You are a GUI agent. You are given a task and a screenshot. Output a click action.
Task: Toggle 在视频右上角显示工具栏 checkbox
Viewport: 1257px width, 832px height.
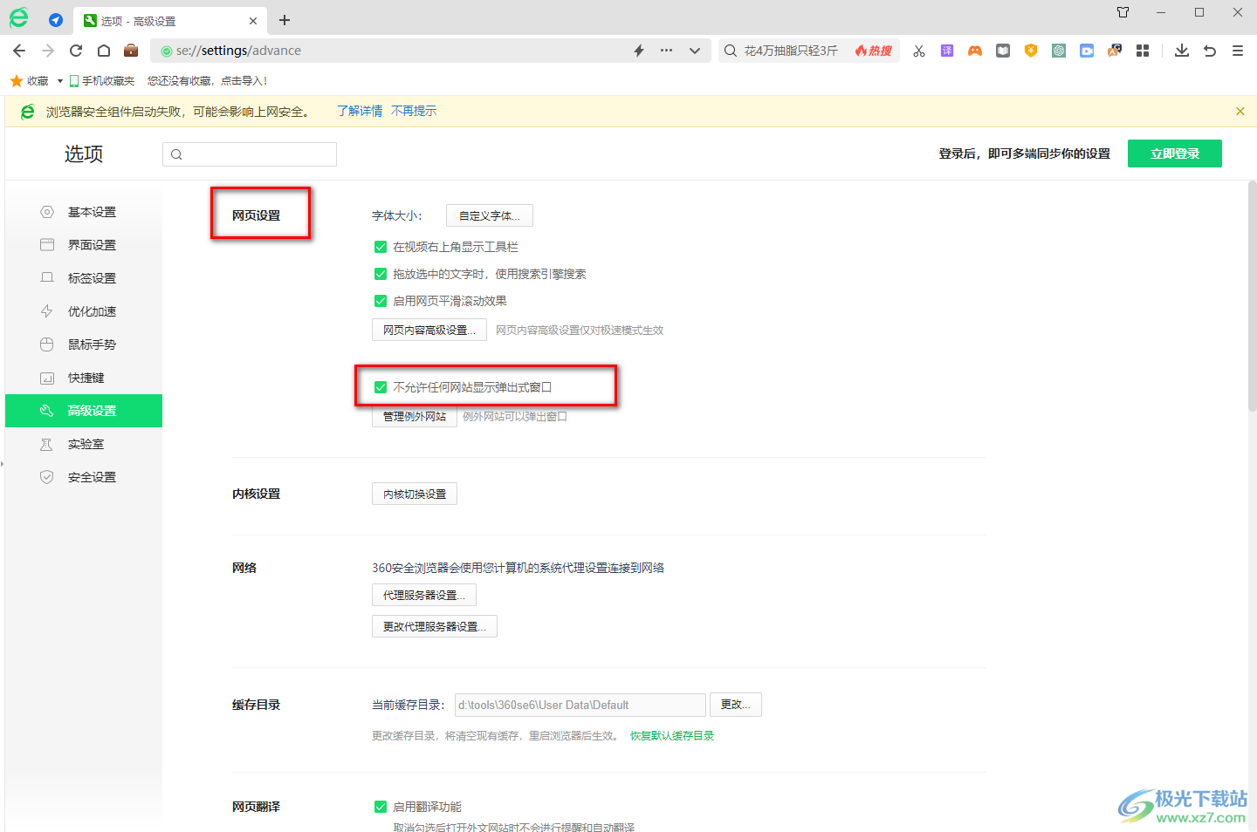[x=381, y=247]
